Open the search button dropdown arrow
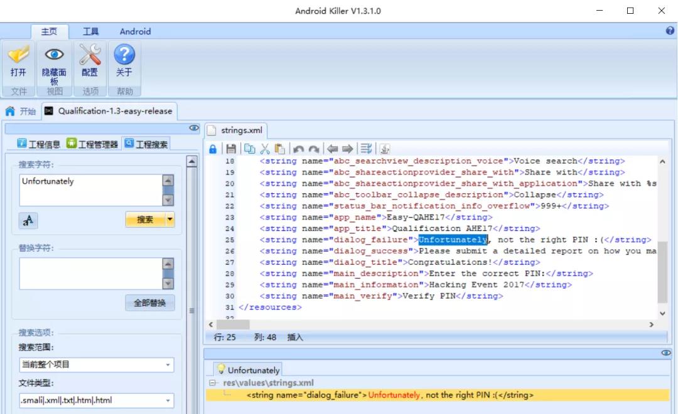The height and width of the screenshot is (414, 678). click(x=170, y=220)
